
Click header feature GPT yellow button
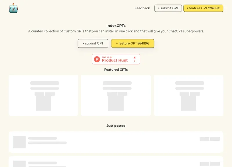click(x=203, y=8)
